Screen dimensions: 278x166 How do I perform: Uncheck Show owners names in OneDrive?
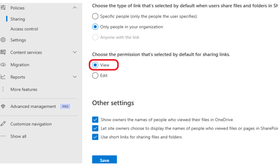tap(95, 120)
